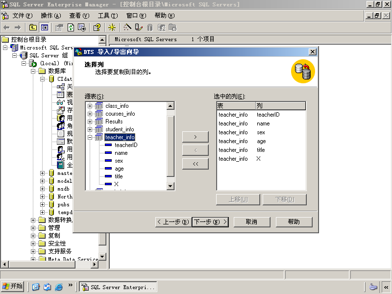This screenshot has width=392, height=294.
Task: Expand the Results source table
Action: coord(90,122)
